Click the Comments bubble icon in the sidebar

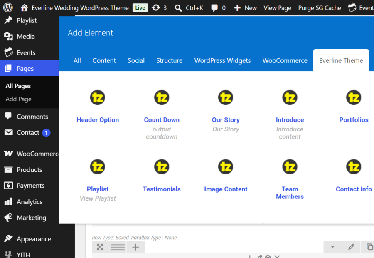8,117
